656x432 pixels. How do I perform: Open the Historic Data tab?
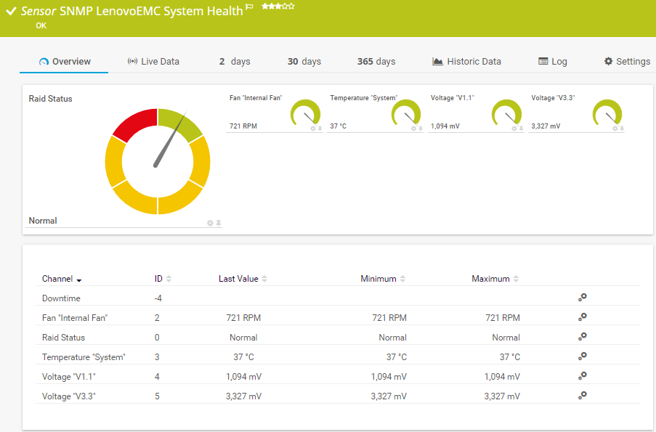tap(466, 62)
